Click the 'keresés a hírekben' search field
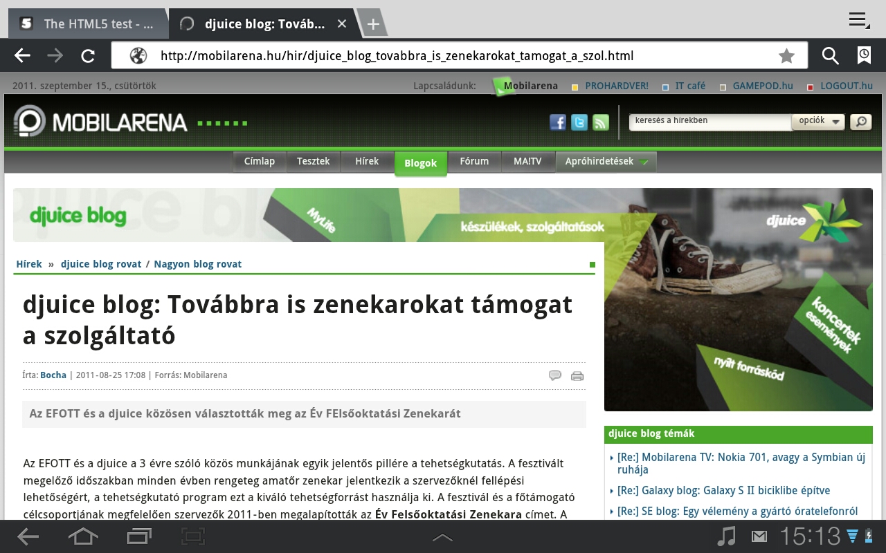Image resolution: width=886 pixels, height=553 pixels. coord(709,121)
